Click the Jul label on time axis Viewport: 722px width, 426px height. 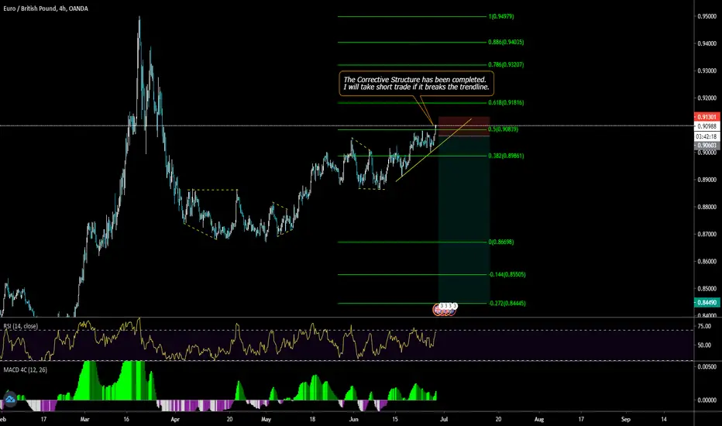(x=444, y=419)
